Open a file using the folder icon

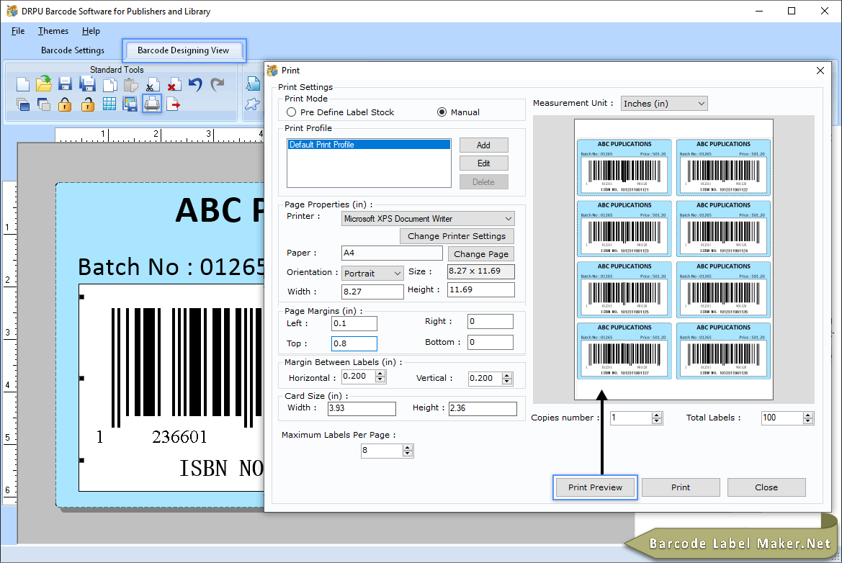tap(43, 84)
